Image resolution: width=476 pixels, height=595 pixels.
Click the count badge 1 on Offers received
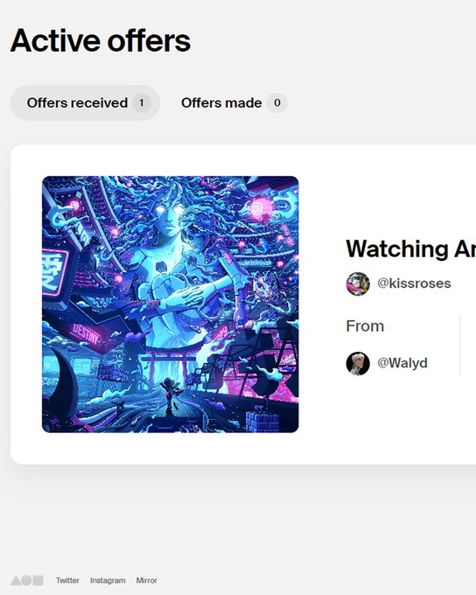pyautogui.click(x=142, y=103)
